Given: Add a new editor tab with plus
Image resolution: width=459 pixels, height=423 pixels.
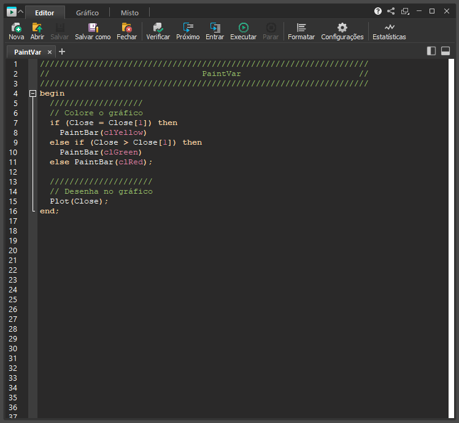Looking at the screenshot, I should pos(62,51).
